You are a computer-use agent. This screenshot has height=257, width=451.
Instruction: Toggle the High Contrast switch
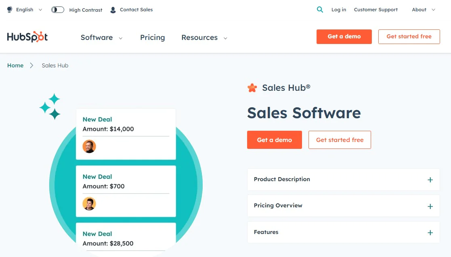point(57,9)
